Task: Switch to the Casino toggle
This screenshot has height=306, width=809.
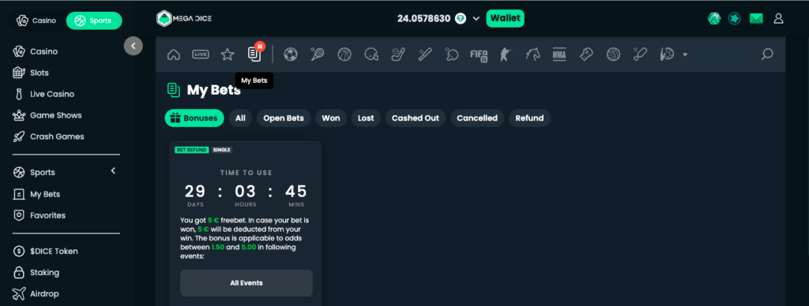Action: click(x=36, y=21)
